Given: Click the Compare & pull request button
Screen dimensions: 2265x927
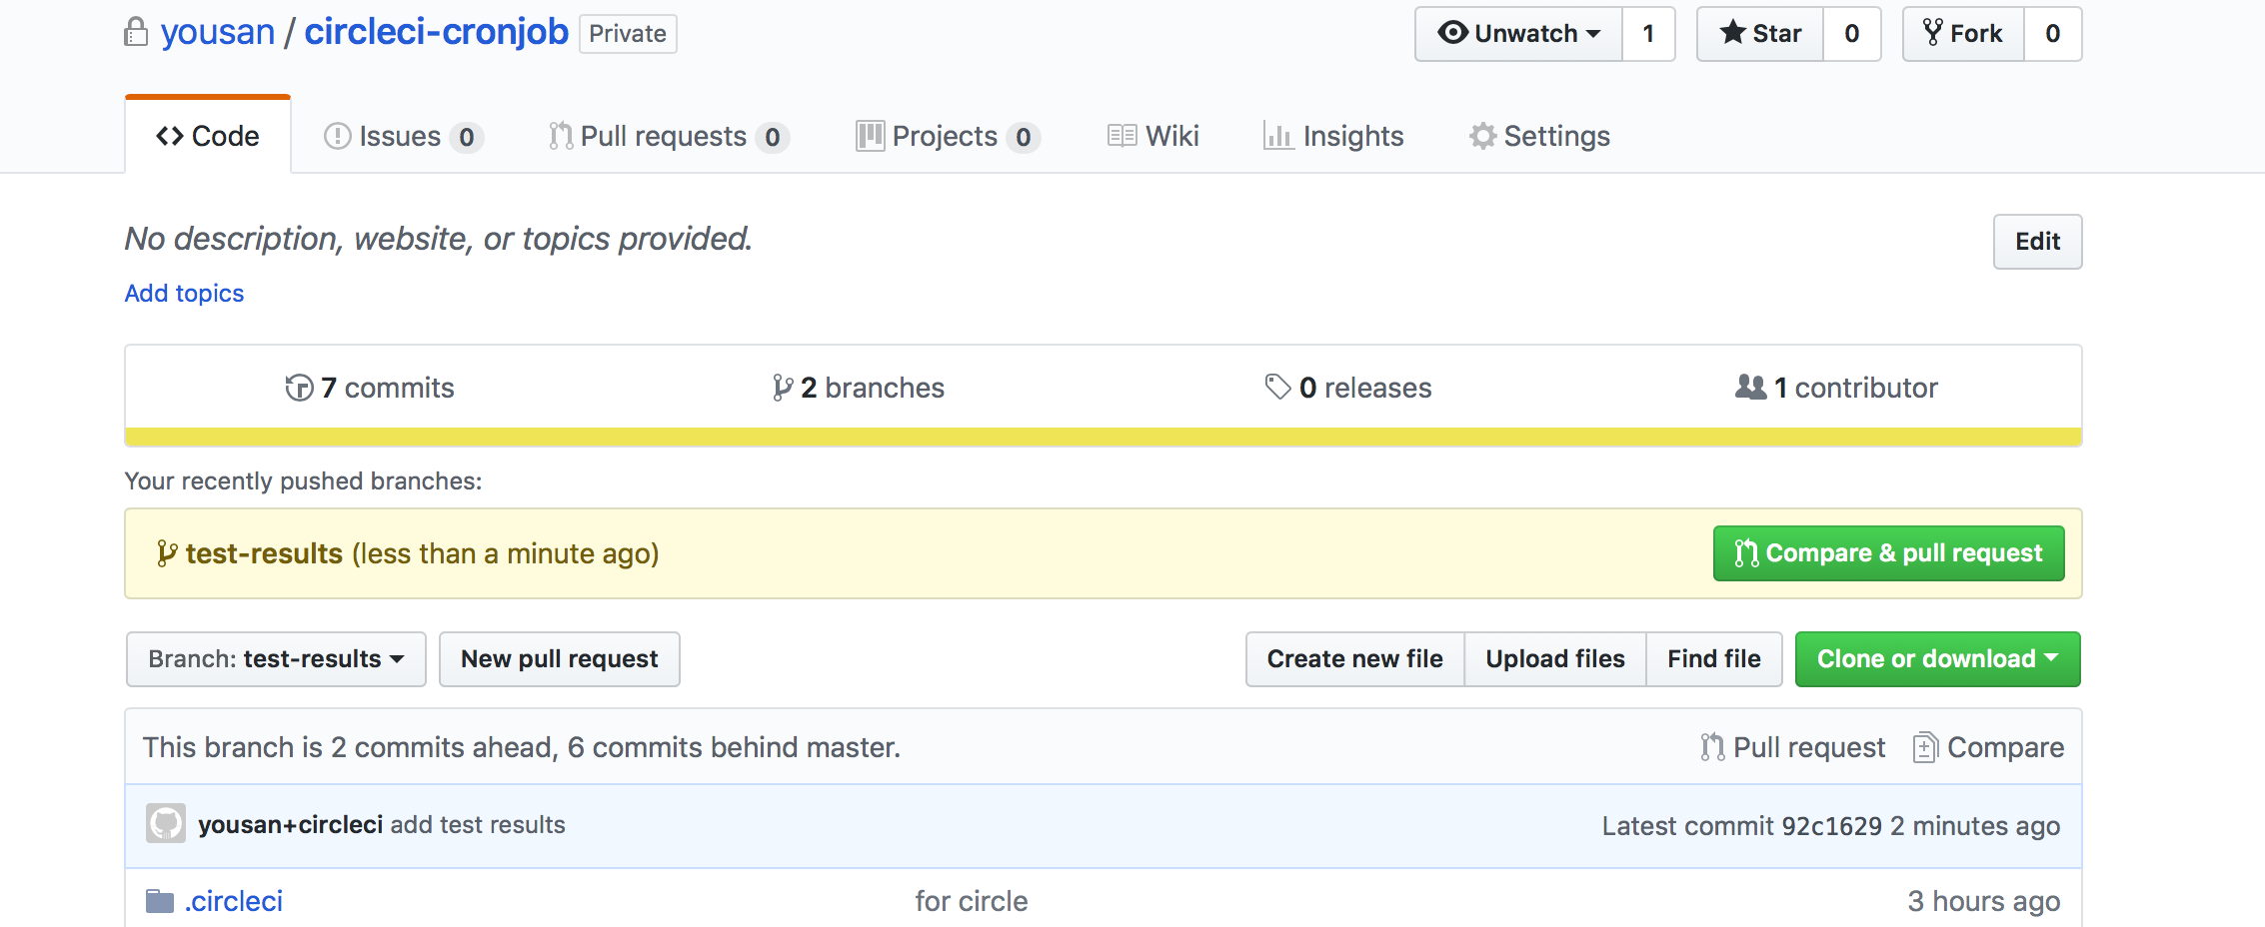Looking at the screenshot, I should [1888, 553].
